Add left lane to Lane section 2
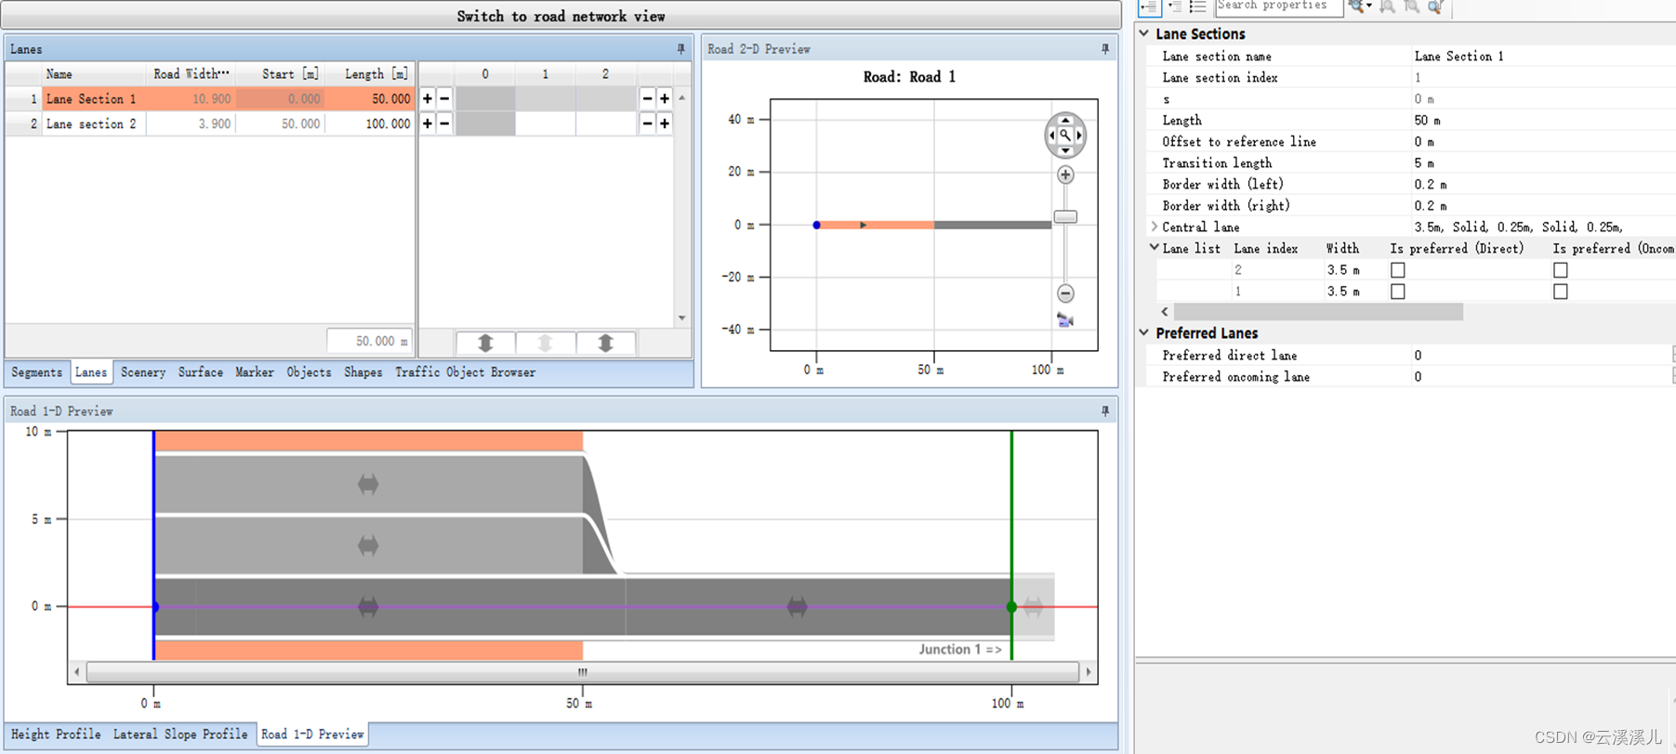1676x754 pixels. click(x=428, y=123)
